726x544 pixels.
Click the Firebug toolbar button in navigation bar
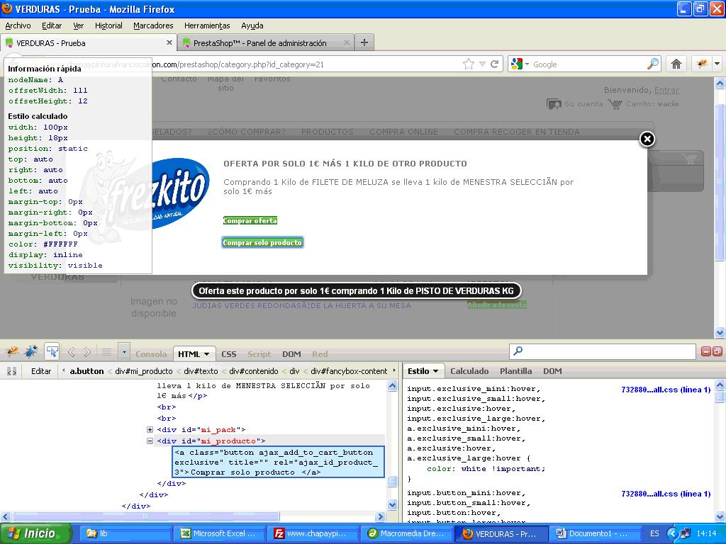[x=702, y=64]
